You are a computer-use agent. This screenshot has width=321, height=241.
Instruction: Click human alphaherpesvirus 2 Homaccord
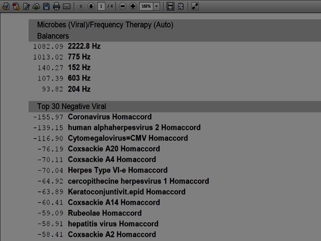[x=134, y=127]
